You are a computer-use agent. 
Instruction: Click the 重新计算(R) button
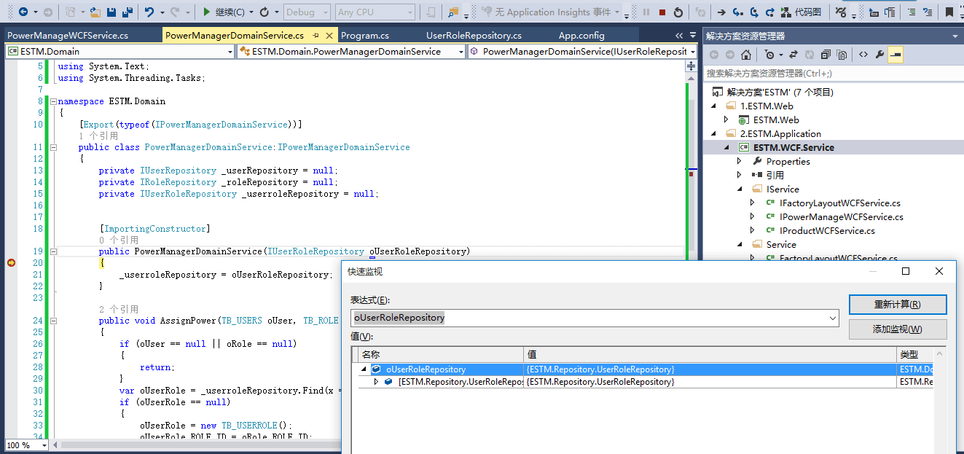pyautogui.click(x=897, y=305)
